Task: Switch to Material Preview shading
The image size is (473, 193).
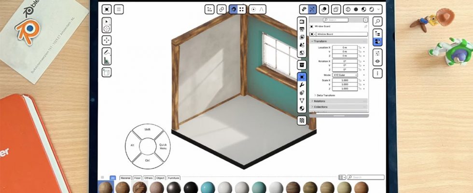Action: coord(364,9)
